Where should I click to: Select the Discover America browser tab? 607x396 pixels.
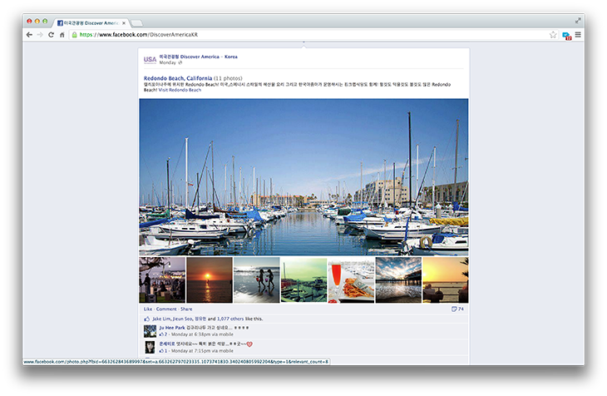90,22
